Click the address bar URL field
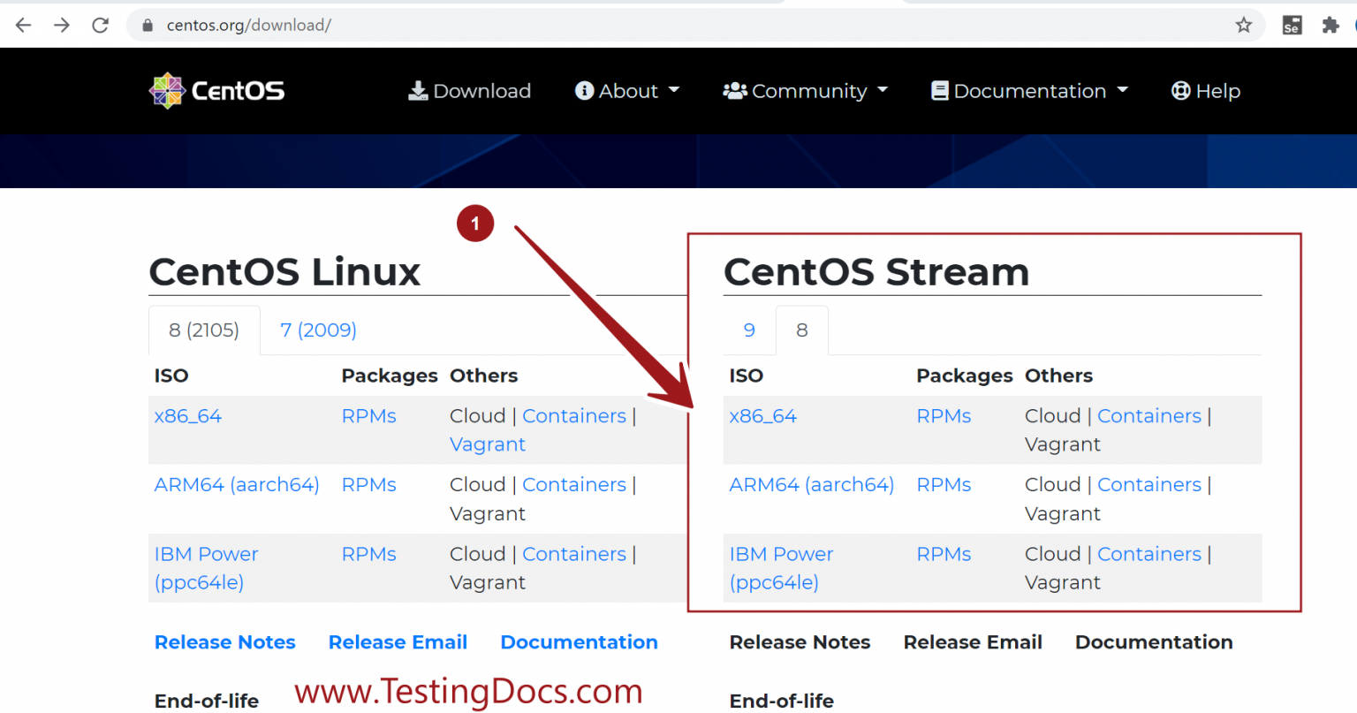 click(618, 25)
